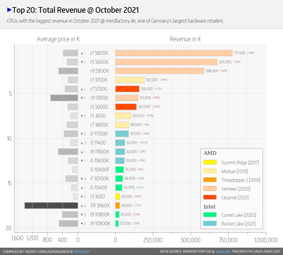The height and width of the screenshot is (255, 283).
Task: Select the Matisse [2019] legend swatch
Action: coord(210,171)
